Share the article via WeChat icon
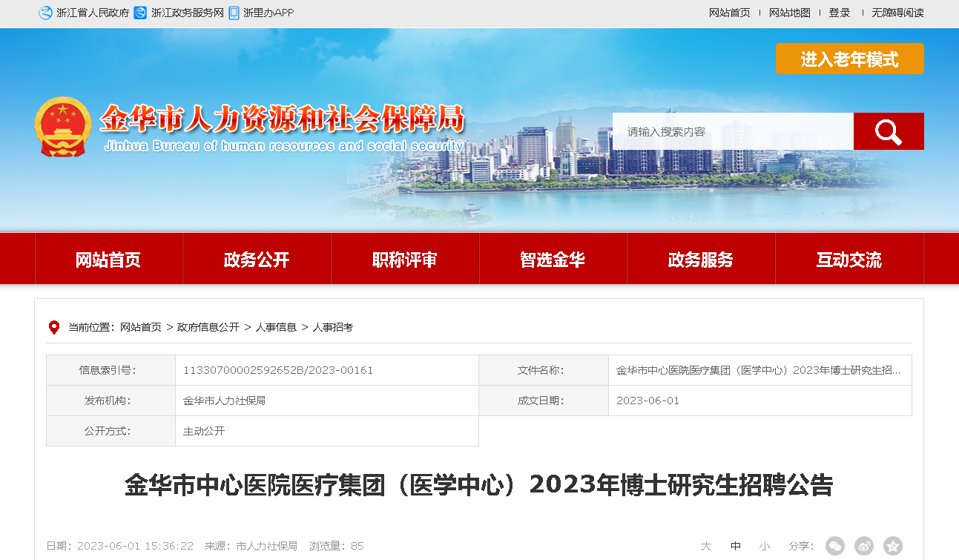This screenshot has height=560, width=959. (x=835, y=546)
